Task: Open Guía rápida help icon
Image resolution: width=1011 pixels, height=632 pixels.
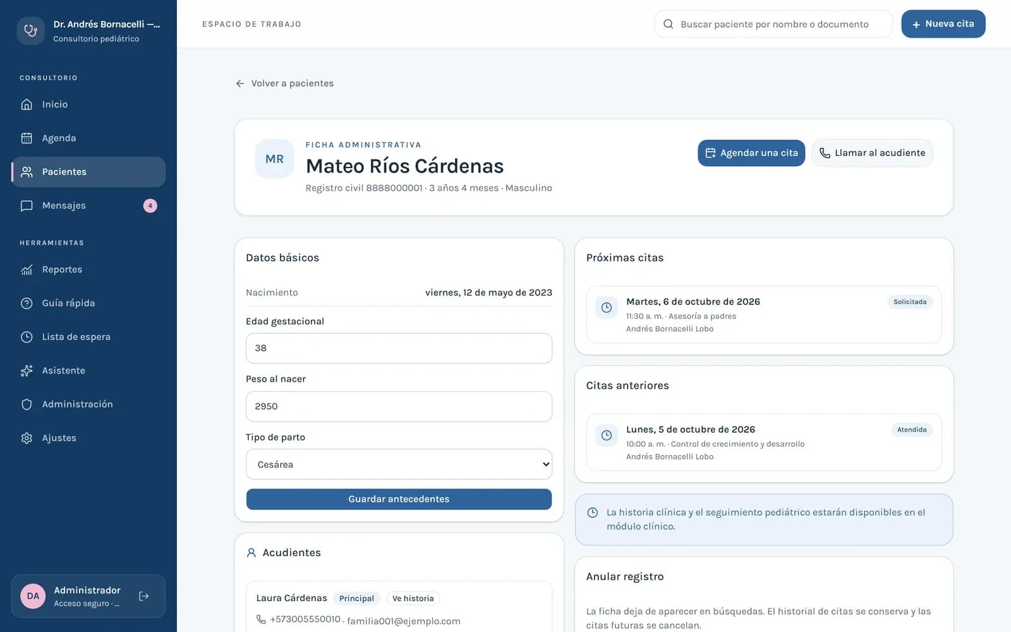Action: [x=27, y=303]
